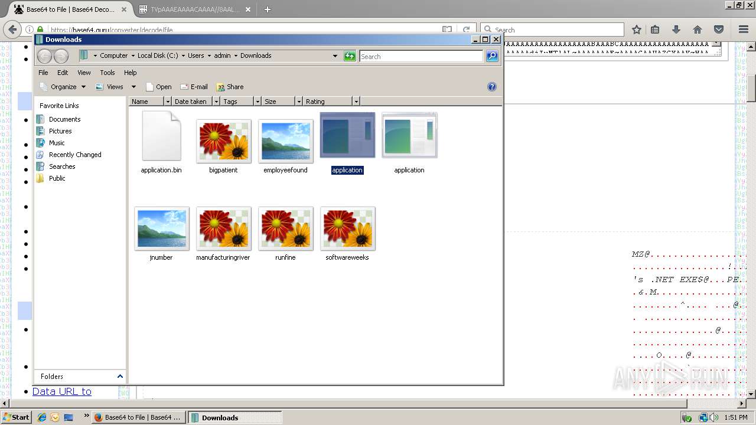This screenshot has width=756, height=425.
Task: Select the unselected application file icon
Action: point(409,136)
